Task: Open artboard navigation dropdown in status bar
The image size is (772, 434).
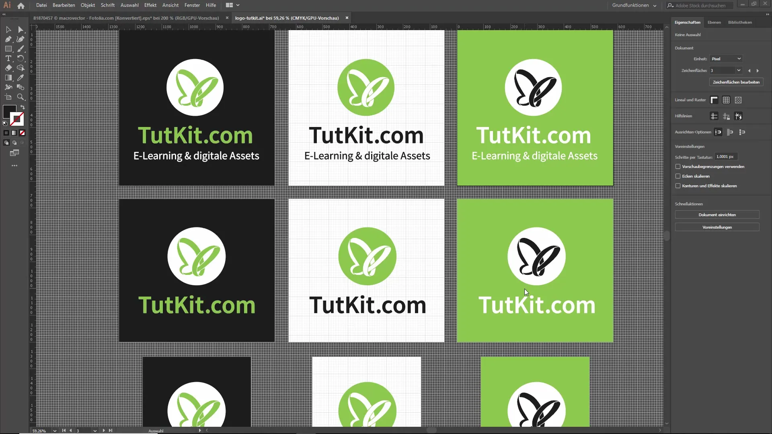Action: point(95,431)
